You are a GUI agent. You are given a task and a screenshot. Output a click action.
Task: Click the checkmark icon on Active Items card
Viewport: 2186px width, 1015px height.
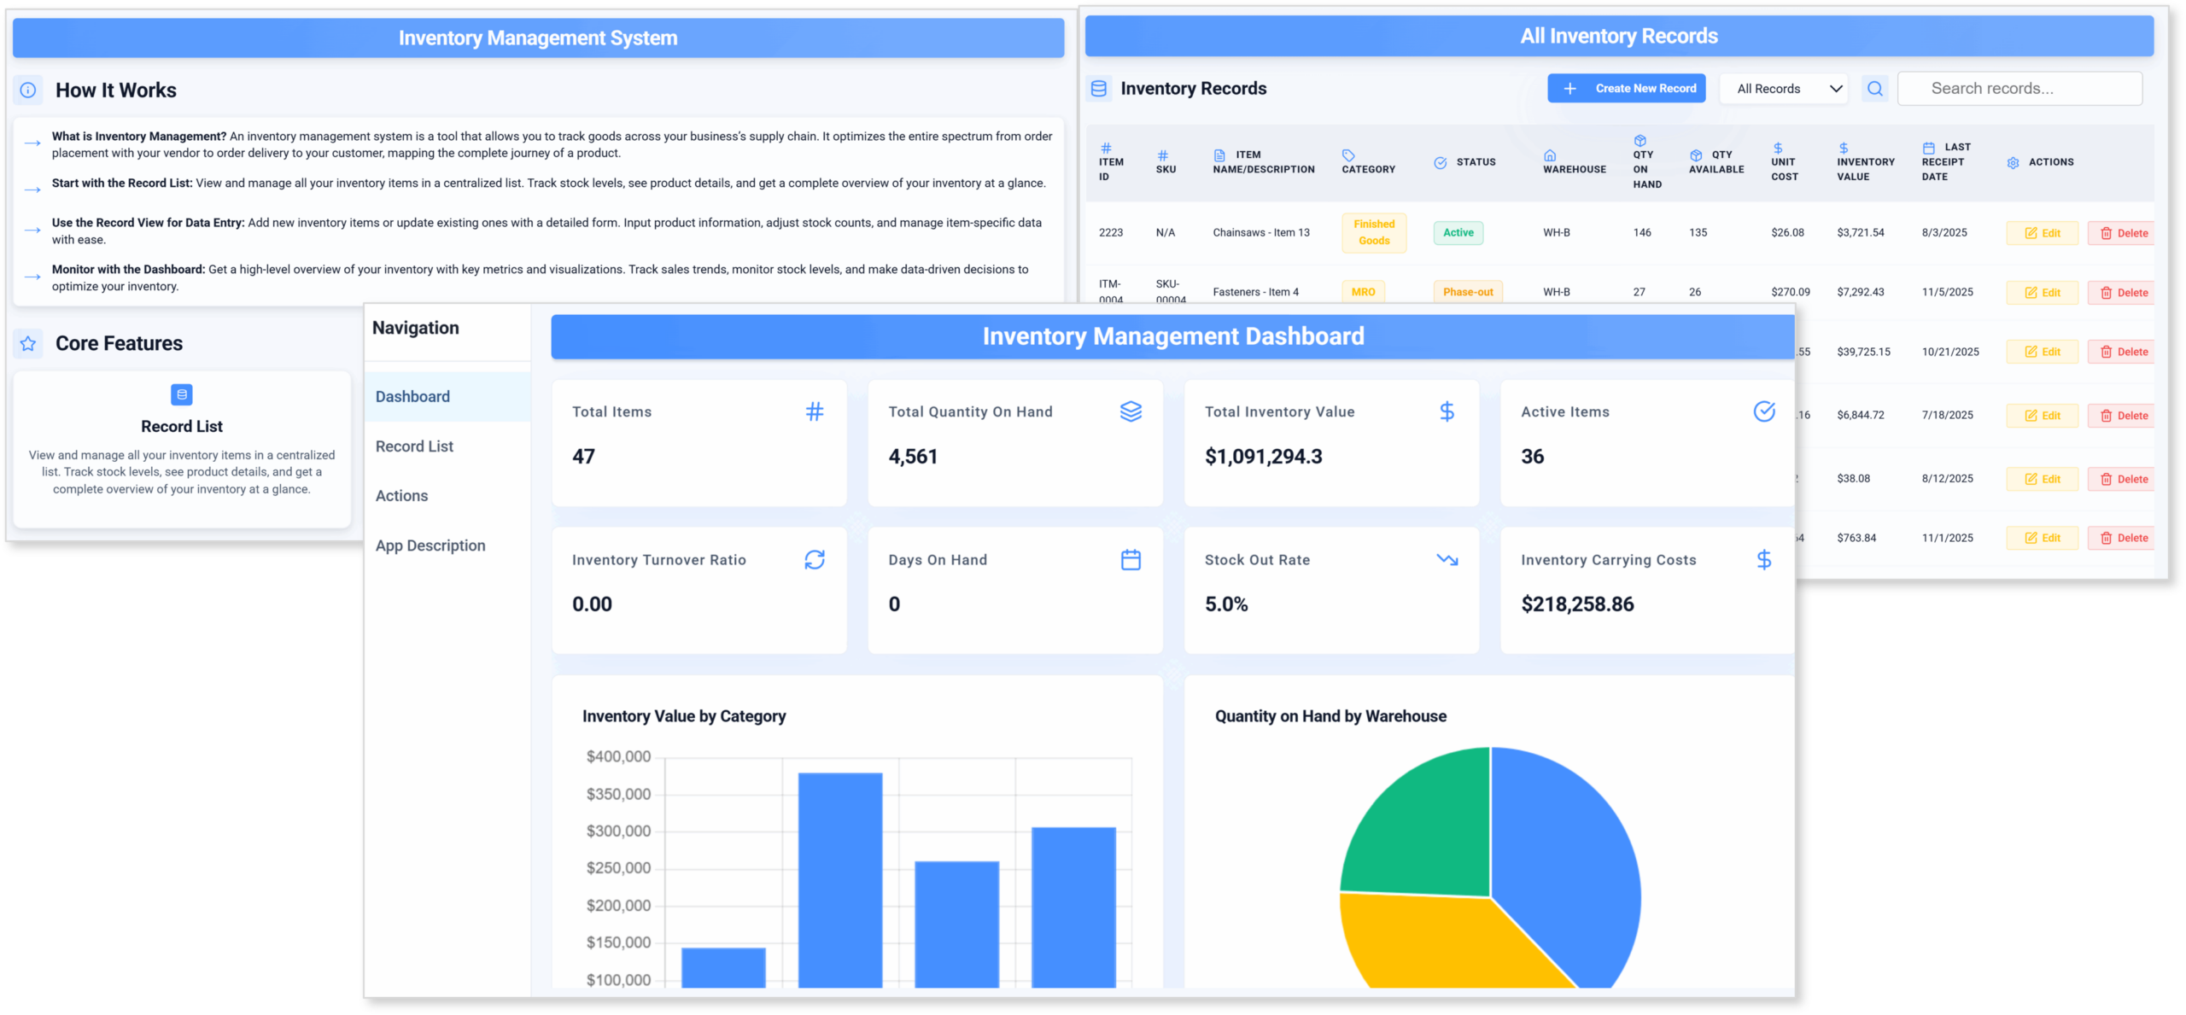[x=1763, y=411]
